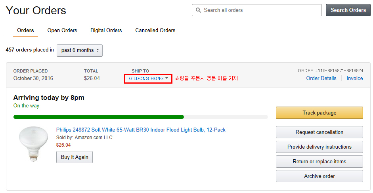373x193 pixels.
Task: Click the Archive order button
Action: (319, 176)
